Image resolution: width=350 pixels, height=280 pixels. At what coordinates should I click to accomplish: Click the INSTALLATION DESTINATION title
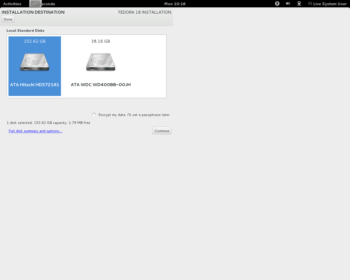tap(33, 12)
